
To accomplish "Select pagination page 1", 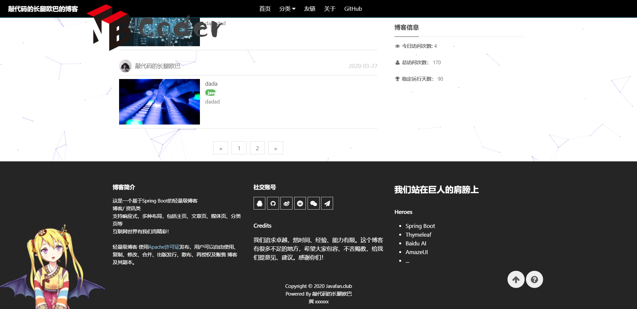I will pyautogui.click(x=239, y=148).
